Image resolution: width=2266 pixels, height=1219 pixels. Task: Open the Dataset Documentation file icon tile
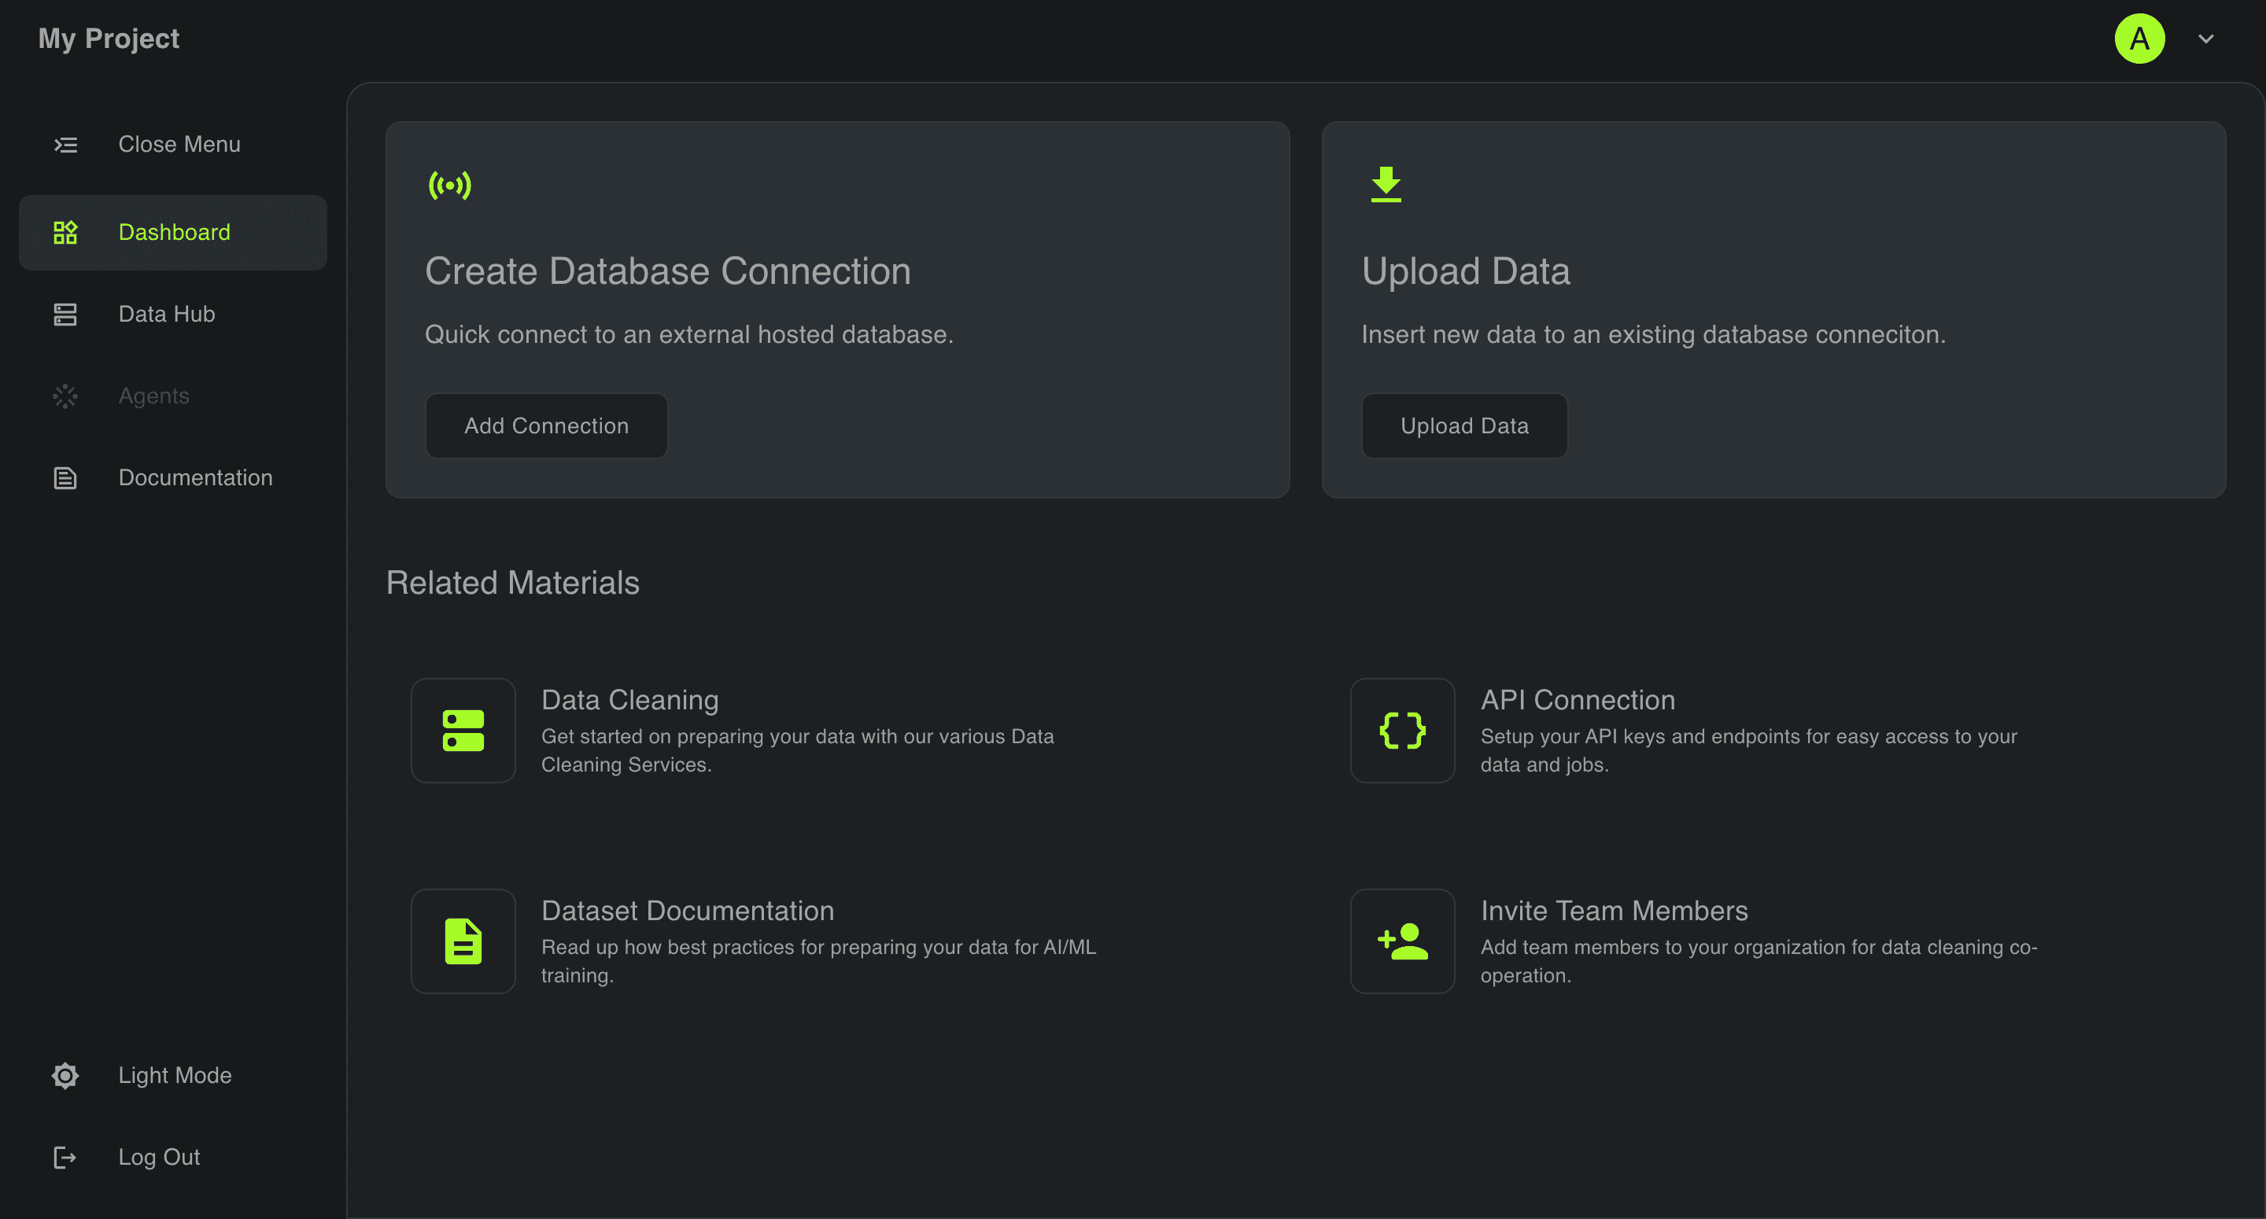[463, 941]
